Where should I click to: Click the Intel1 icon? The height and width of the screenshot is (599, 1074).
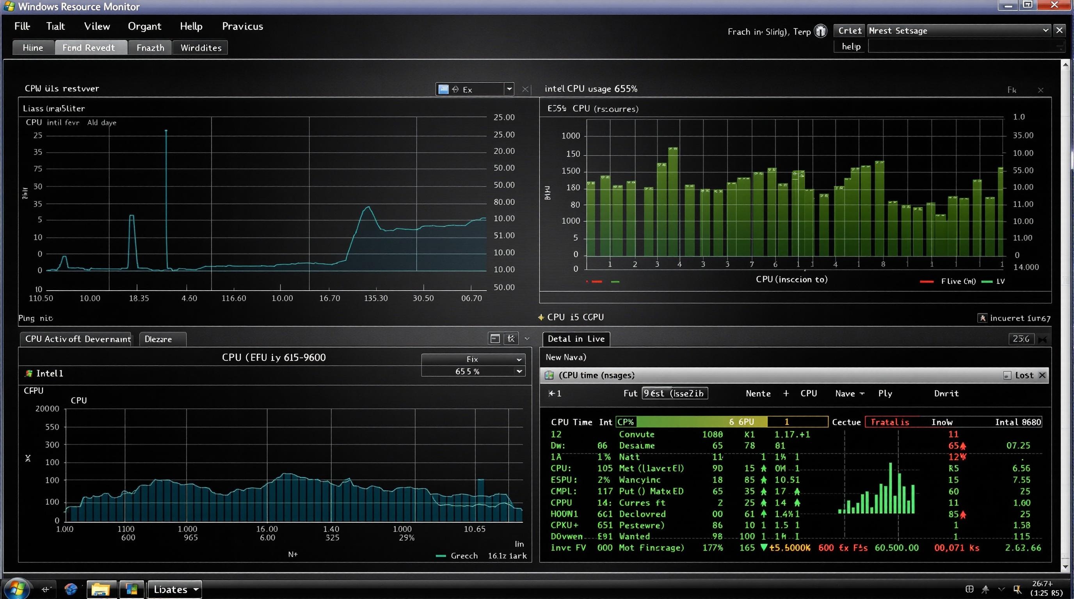(x=28, y=373)
